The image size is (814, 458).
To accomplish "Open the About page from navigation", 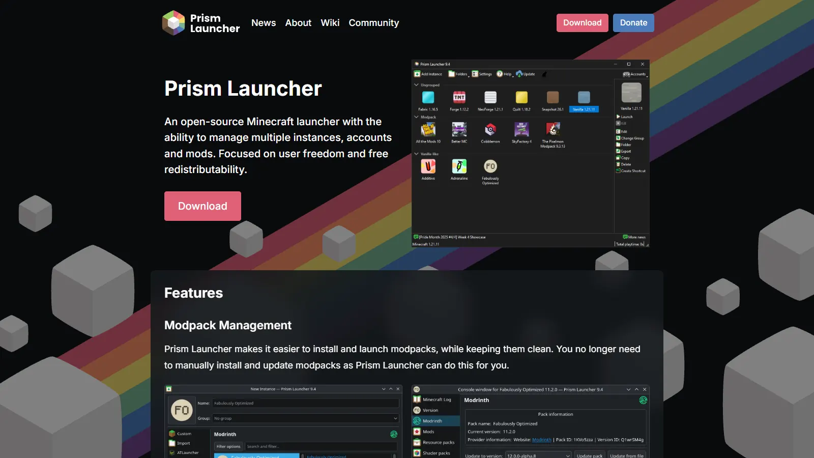I will [x=298, y=23].
